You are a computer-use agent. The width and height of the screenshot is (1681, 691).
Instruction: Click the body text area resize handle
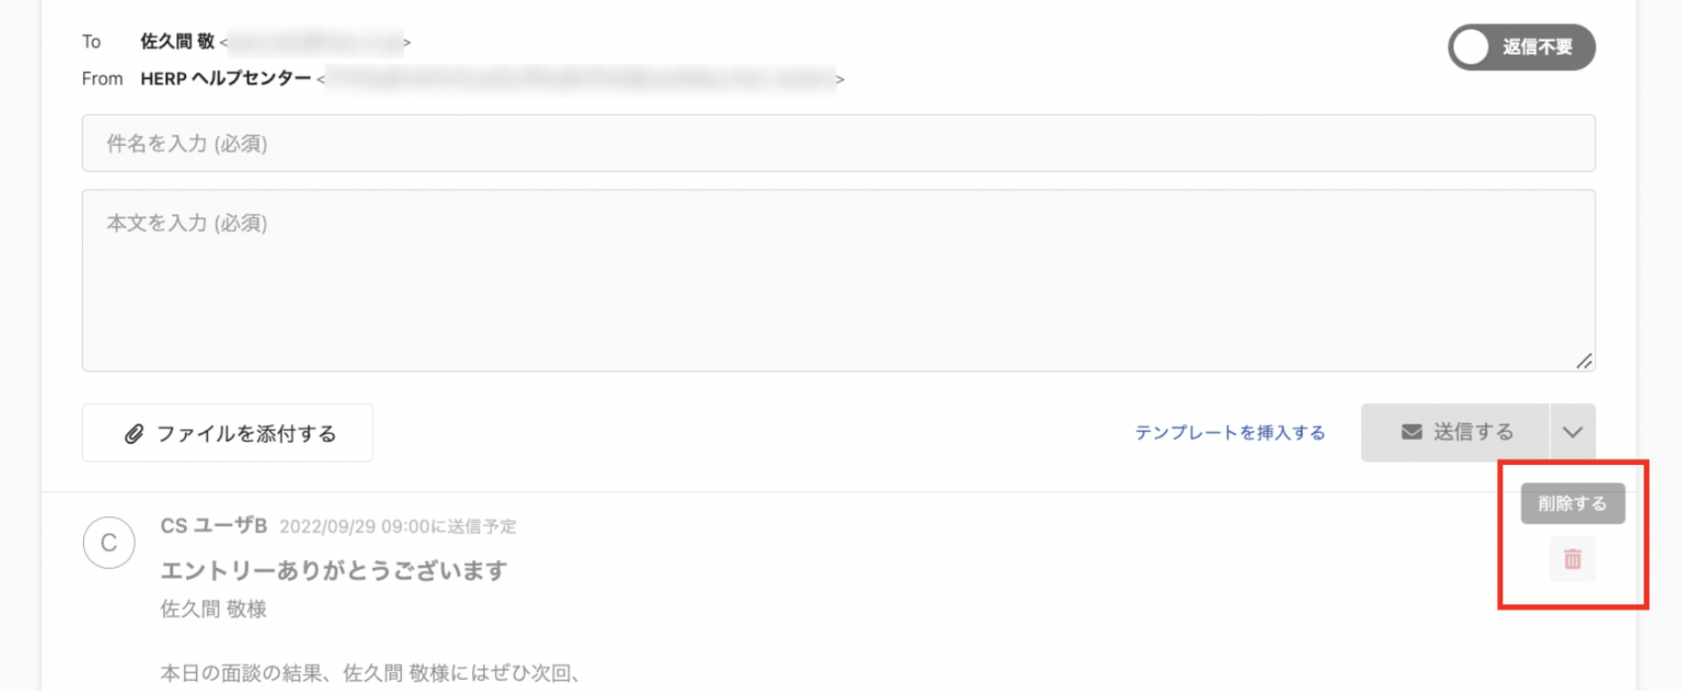[x=1584, y=361]
